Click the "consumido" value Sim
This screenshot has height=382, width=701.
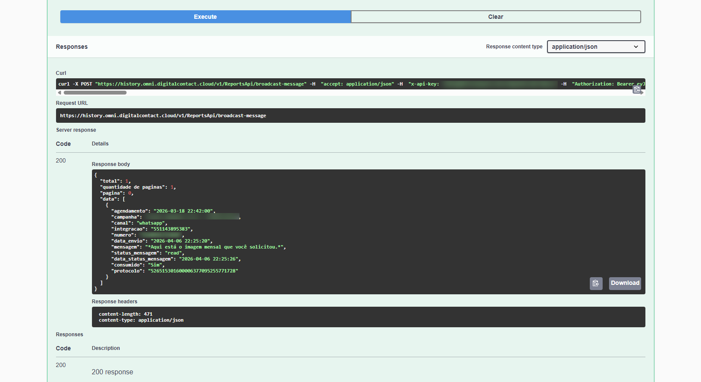coord(155,265)
